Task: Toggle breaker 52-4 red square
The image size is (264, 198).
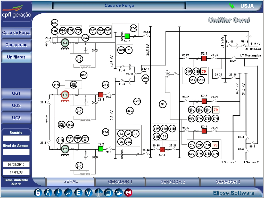Action: point(162,150)
